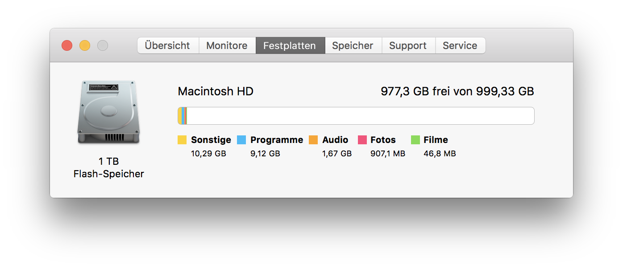The height and width of the screenshot is (269, 623).
Task: Click the Macintosh HD volume name
Action: pyautogui.click(x=216, y=91)
